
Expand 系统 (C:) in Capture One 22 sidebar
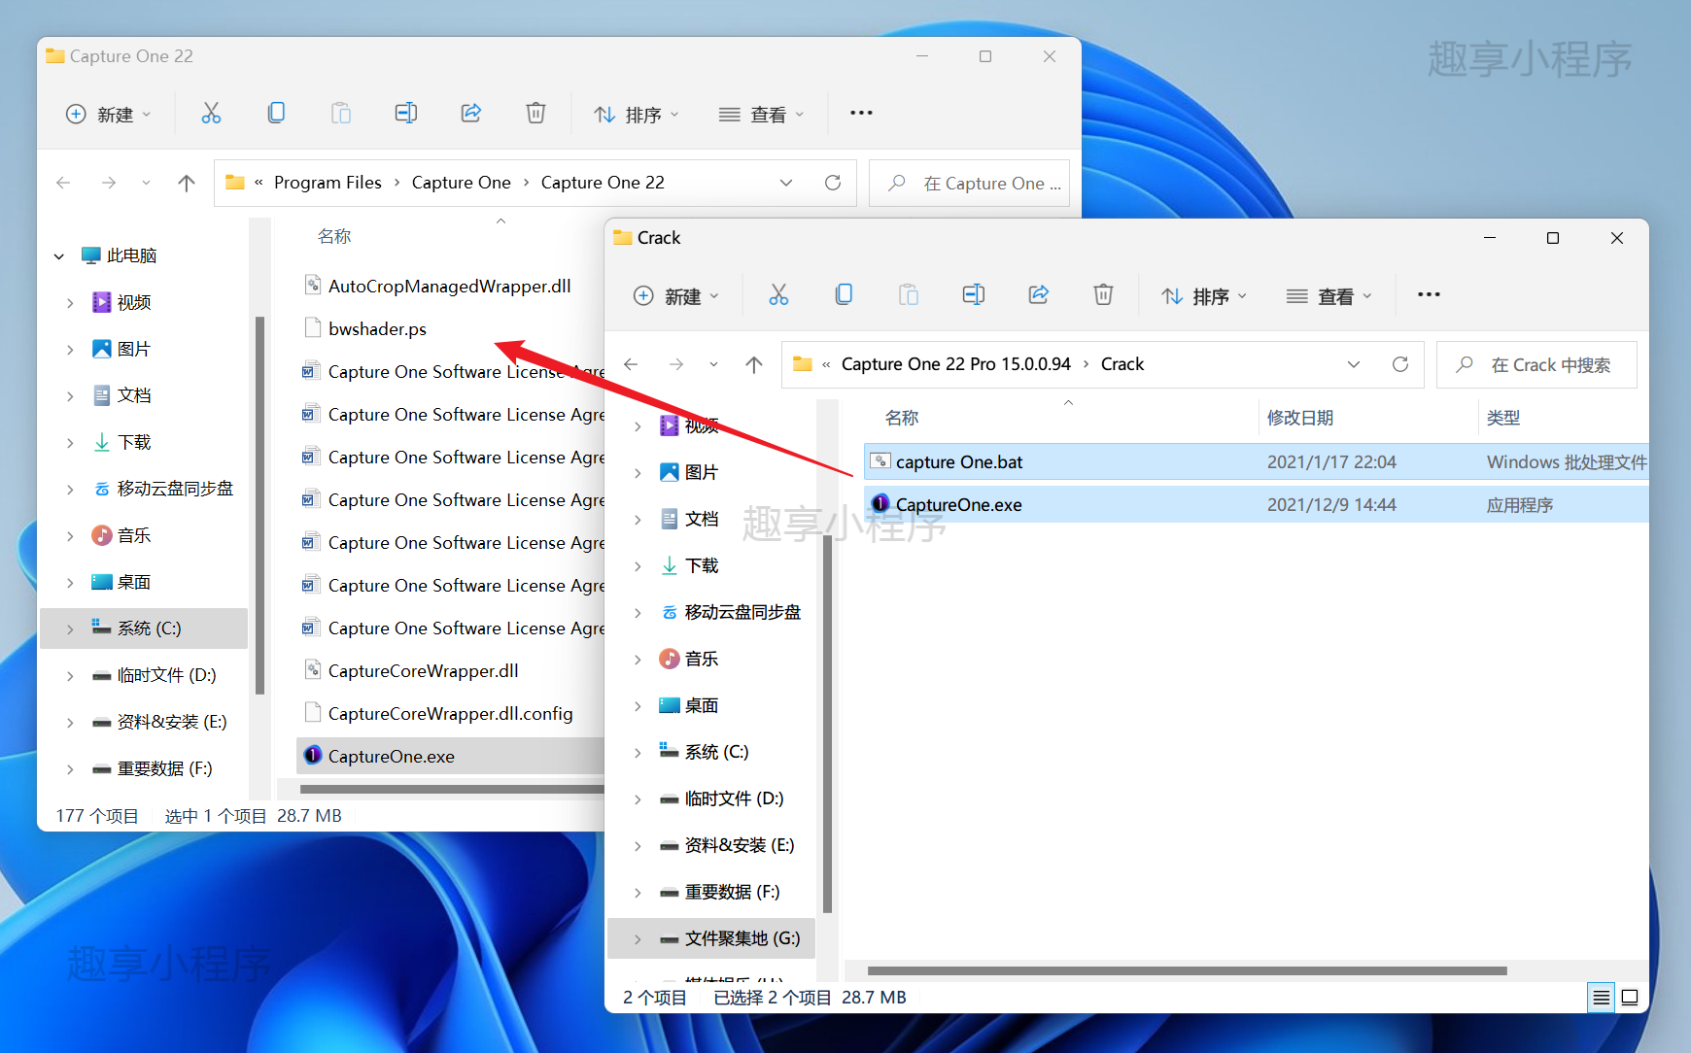pos(70,629)
